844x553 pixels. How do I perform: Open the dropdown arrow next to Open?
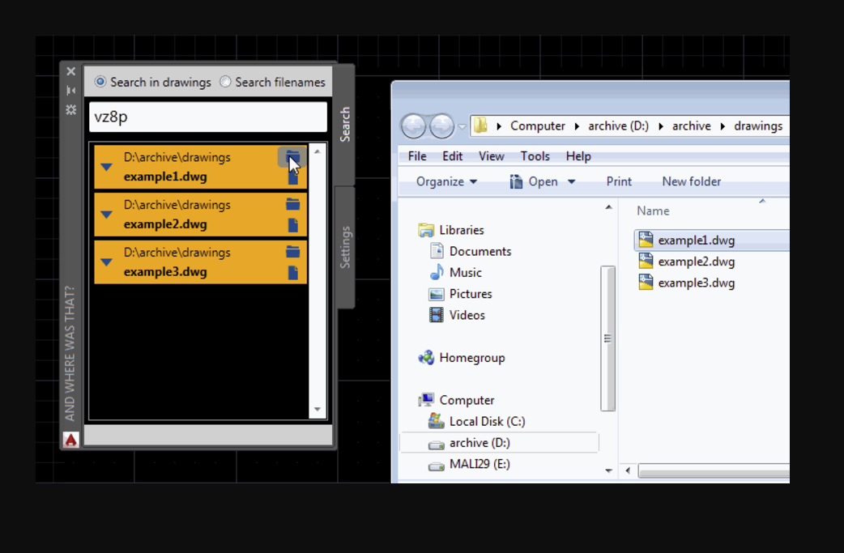572,182
